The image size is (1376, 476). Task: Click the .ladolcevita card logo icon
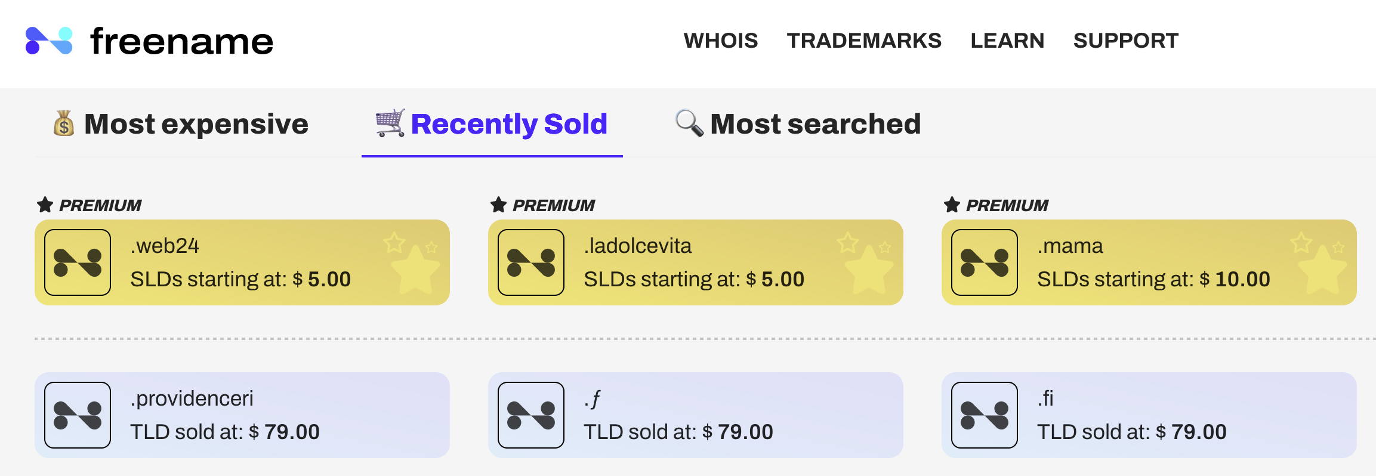pyautogui.click(x=531, y=262)
